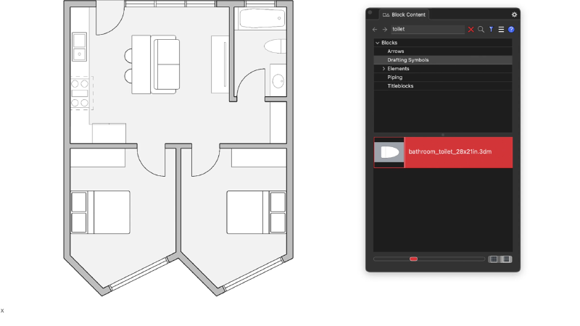Select the sofa in the living room
The image size is (580, 326).
(167, 64)
